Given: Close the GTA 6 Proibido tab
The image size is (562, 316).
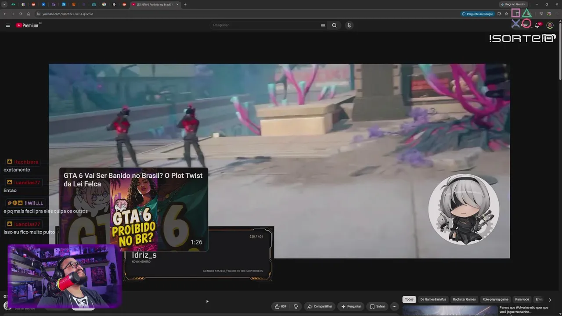Looking at the screenshot, I should point(177,4).
